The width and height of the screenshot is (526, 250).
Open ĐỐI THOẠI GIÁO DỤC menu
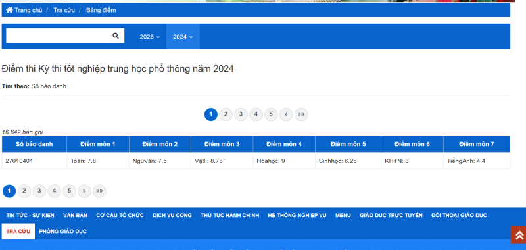[459, 215]
